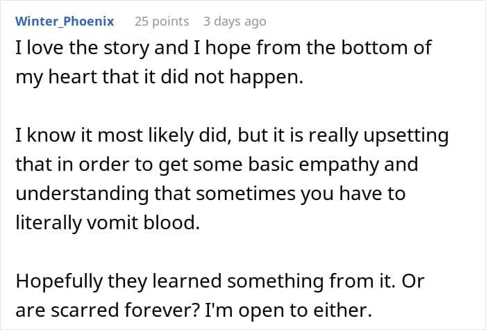Click the word 'upsetting' in the comment
Screen dimensions: 486x330
click(x=406, y=135)
